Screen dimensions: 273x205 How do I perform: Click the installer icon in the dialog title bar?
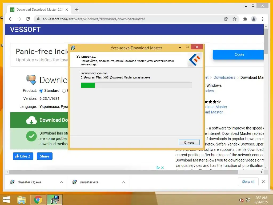pos(73,48)
